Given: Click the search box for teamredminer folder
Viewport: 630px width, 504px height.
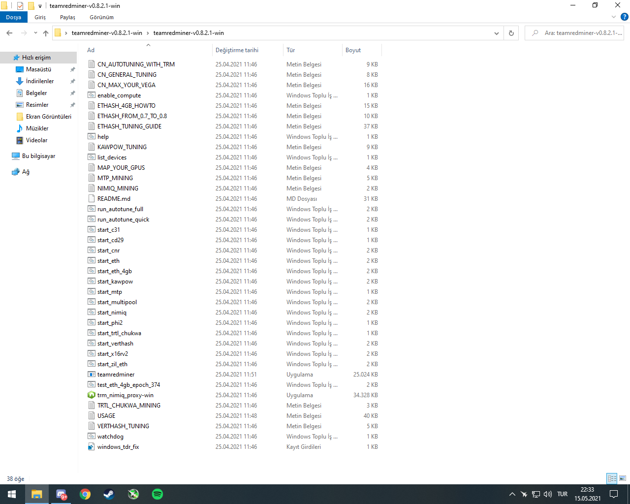Looking at the screenshot, I should 574,33.
